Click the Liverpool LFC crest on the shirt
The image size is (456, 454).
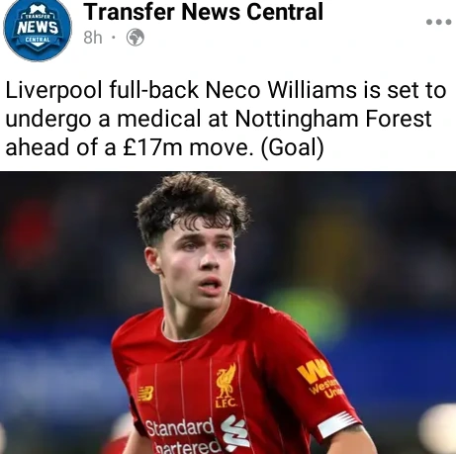(227, 385)
